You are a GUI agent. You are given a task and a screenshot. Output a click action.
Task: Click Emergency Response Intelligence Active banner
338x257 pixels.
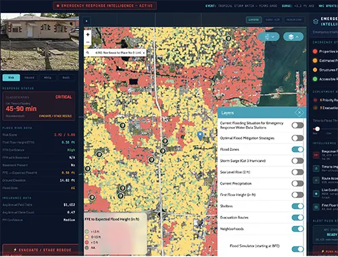pyautogui.click(x=105, y=5)
